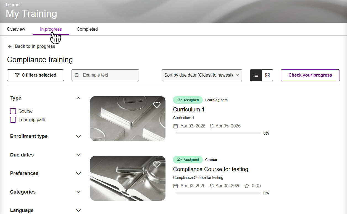Screen dimensions: 347x214
Task: Click the bell icon on Compliance Course
Action: pos(212,186)
